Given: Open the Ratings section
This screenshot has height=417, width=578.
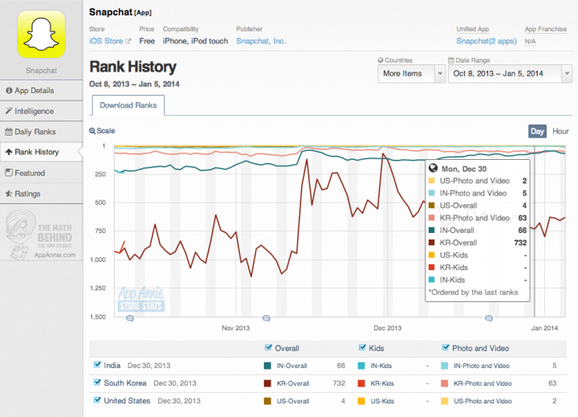Looking at the screenshot, I should 41,194.
